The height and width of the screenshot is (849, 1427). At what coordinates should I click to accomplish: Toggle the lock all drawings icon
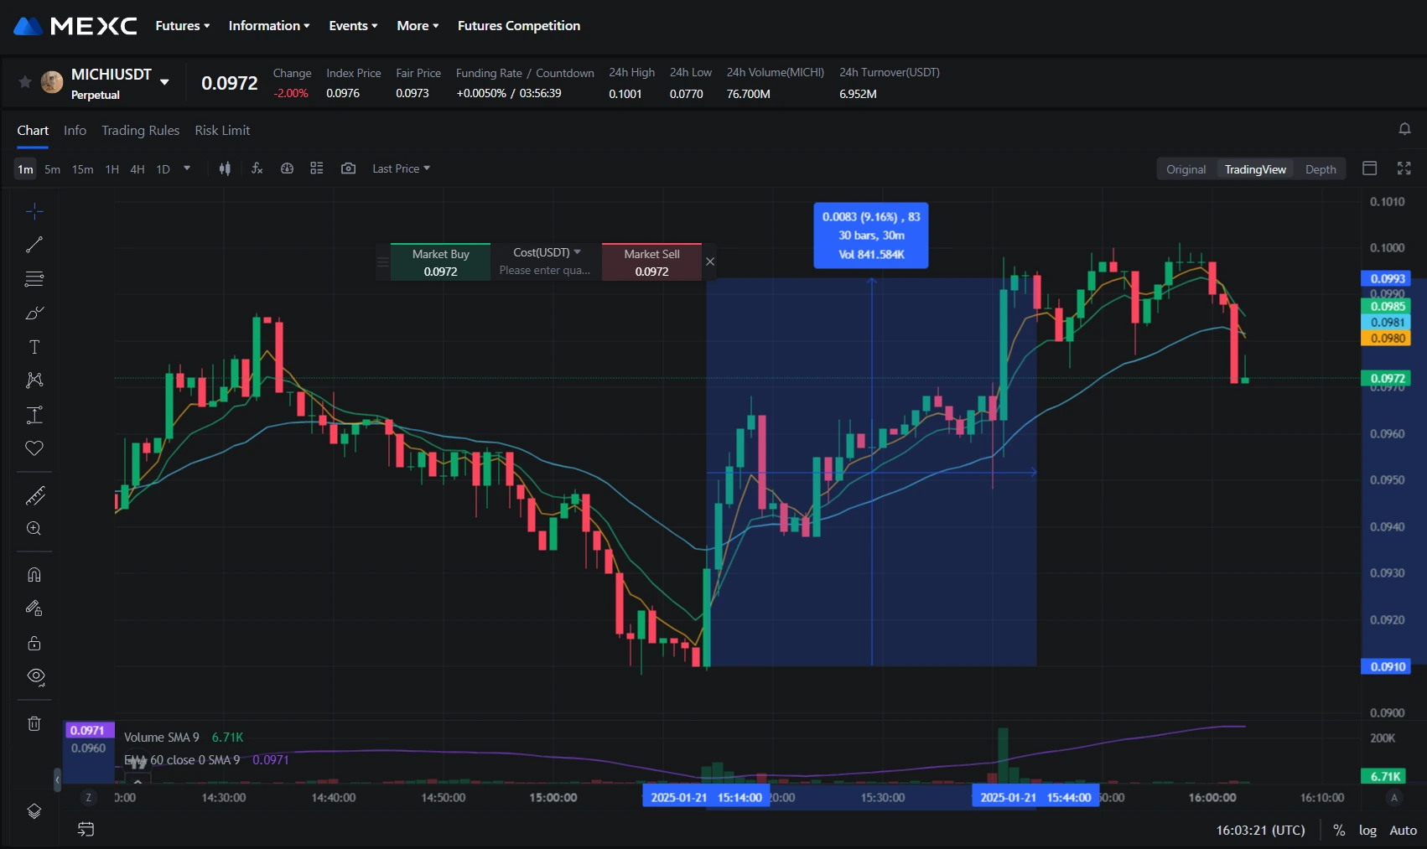34,643
